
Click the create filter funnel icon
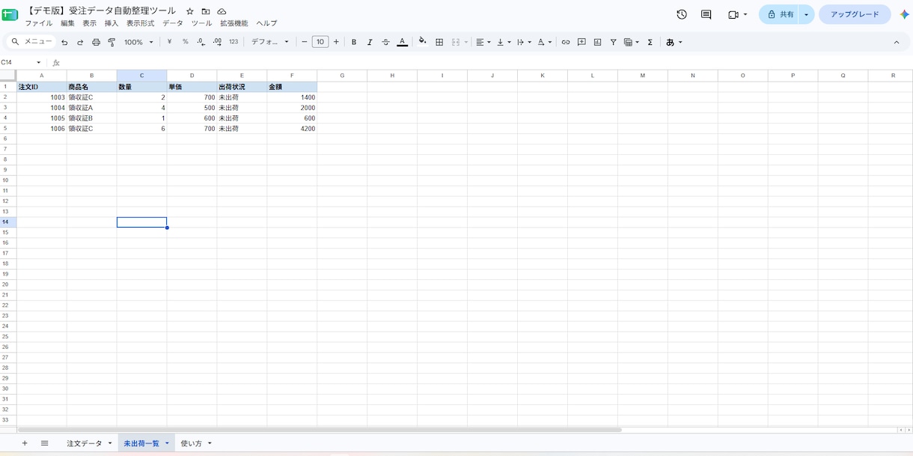613,43
